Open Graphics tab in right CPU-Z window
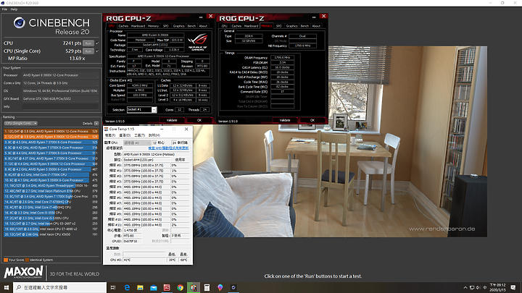522x293 pixels. click(x=291, y=26)
